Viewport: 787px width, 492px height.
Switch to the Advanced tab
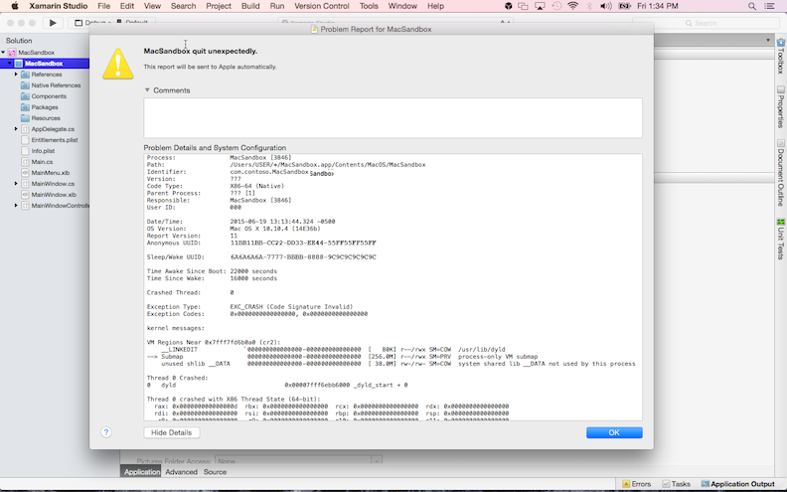181,472
